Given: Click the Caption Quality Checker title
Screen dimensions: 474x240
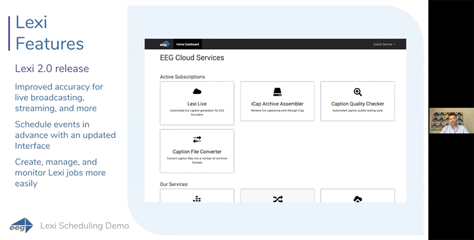Looking at the screenshot, I should 358,104.
